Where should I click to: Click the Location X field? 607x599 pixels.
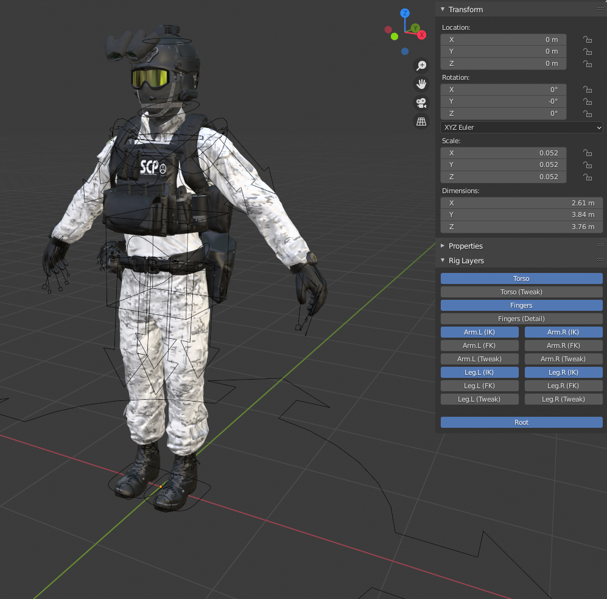(503, 40)
